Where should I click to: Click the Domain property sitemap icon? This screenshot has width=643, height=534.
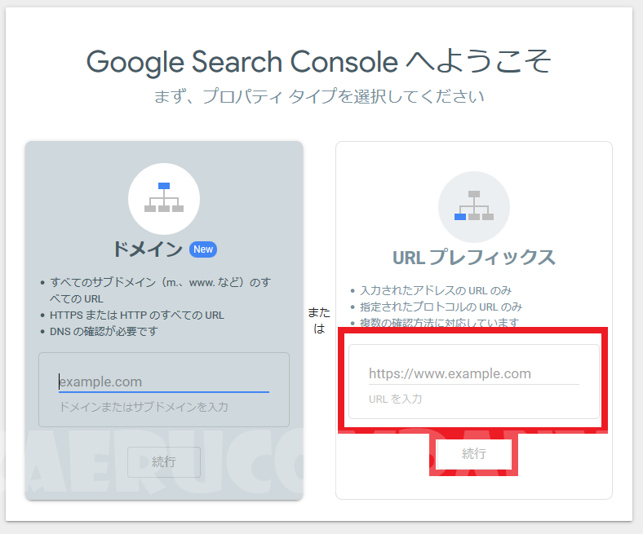[164, 197]
